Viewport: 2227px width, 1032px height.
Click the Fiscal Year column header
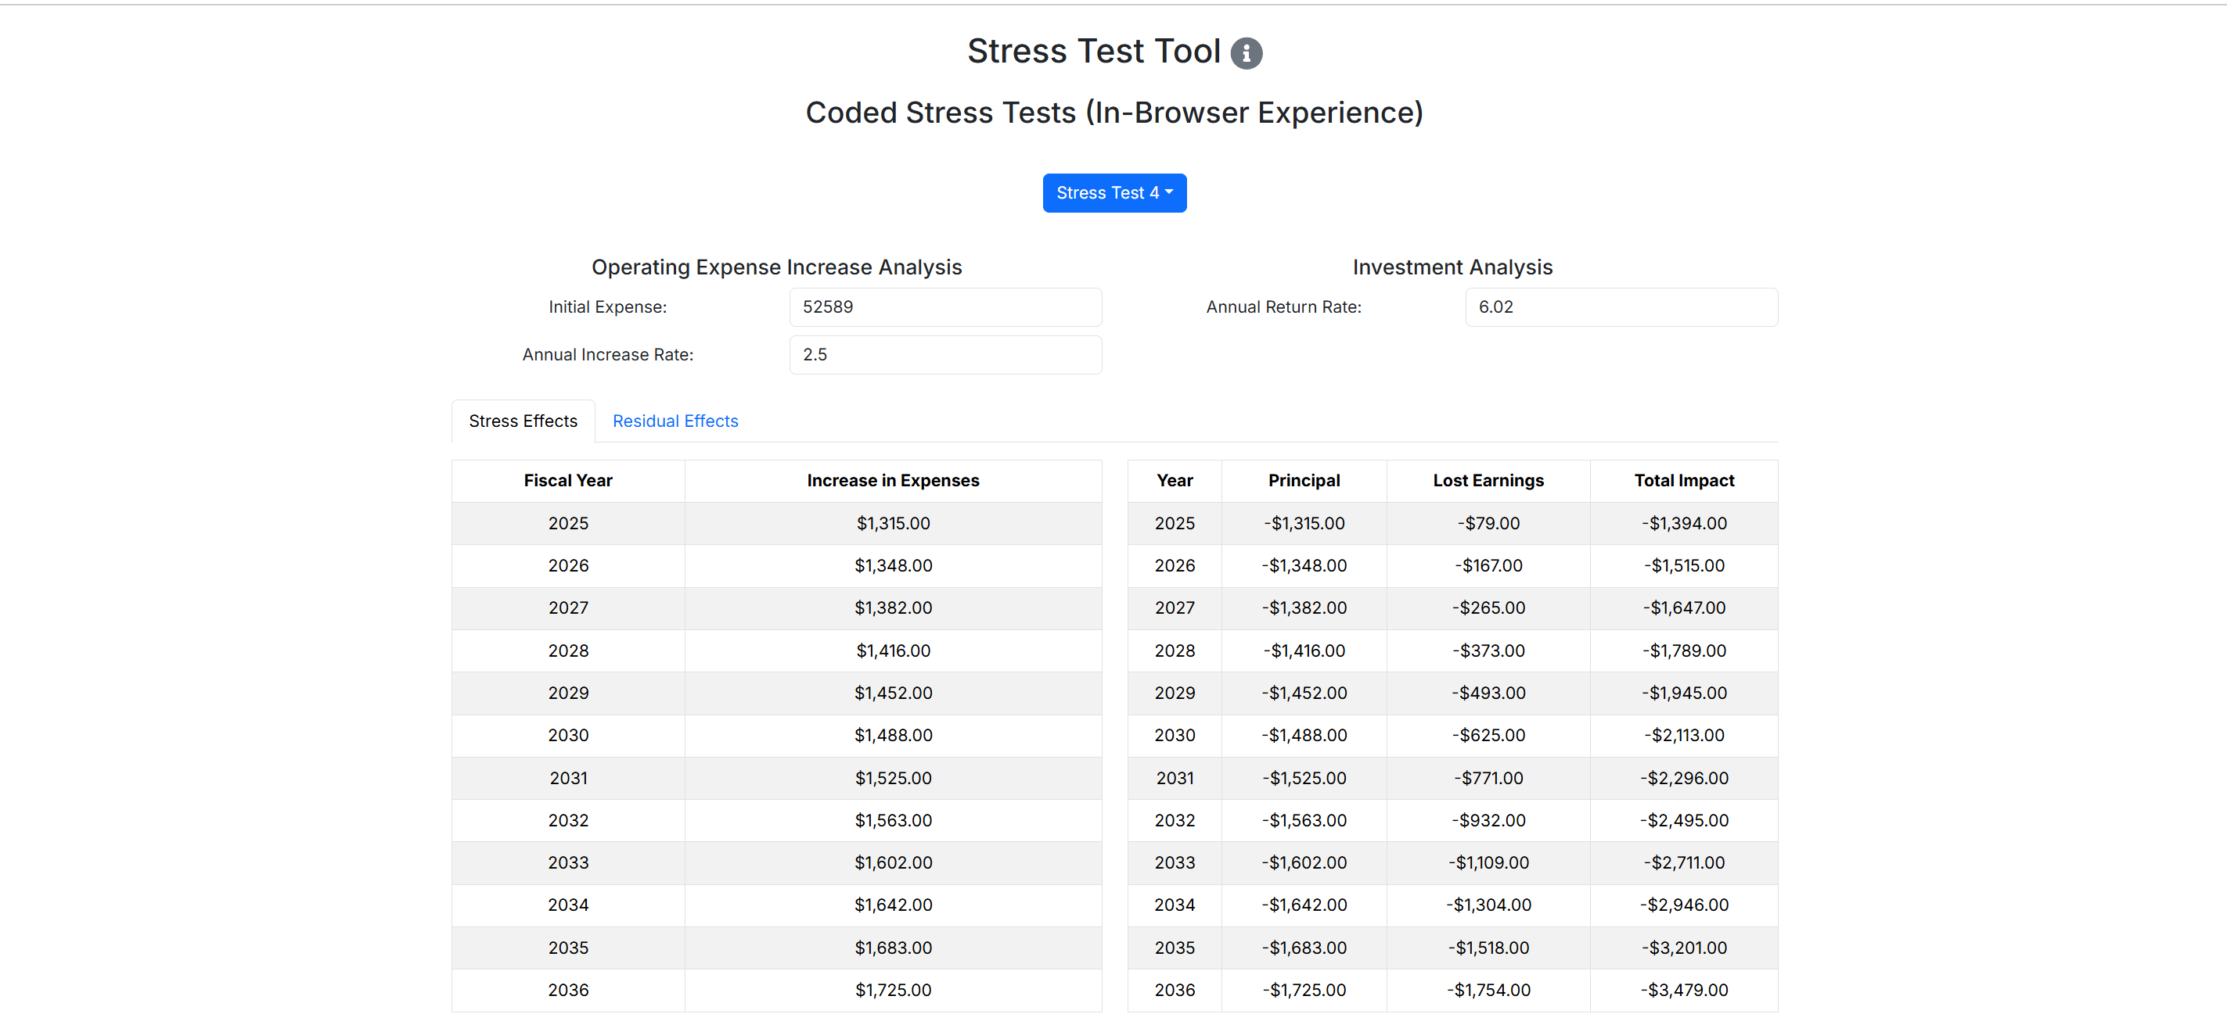[568, 480]
